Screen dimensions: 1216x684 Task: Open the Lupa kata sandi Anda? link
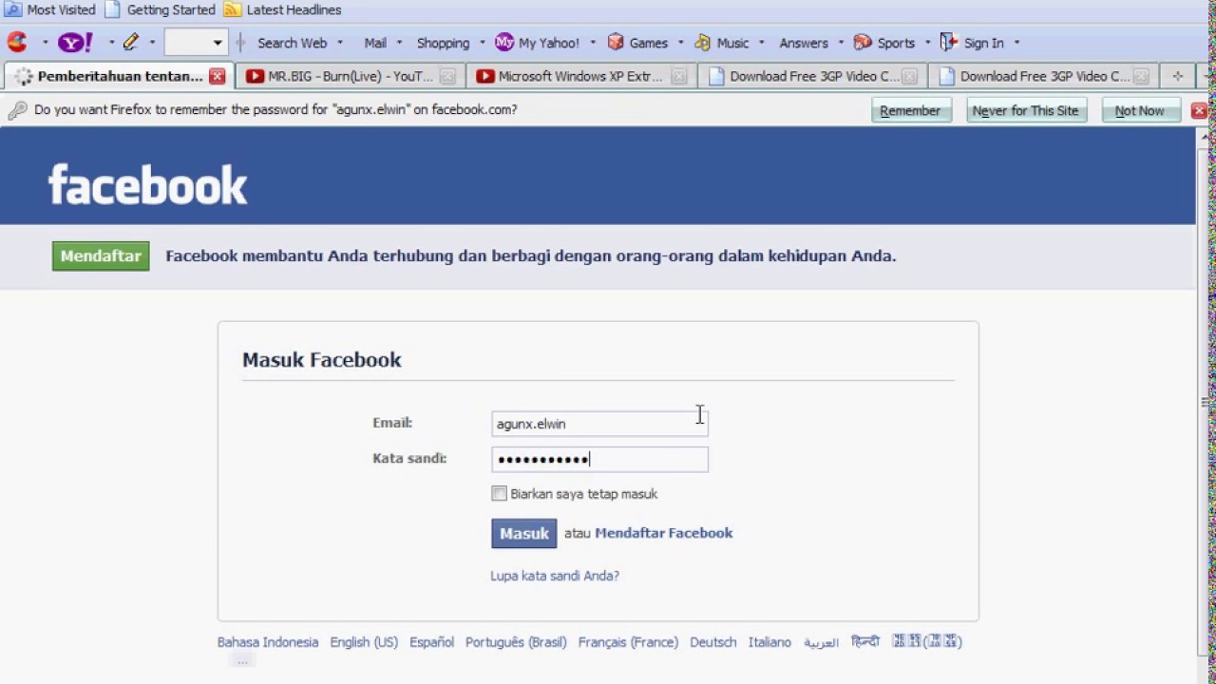[x=555, y=576]
